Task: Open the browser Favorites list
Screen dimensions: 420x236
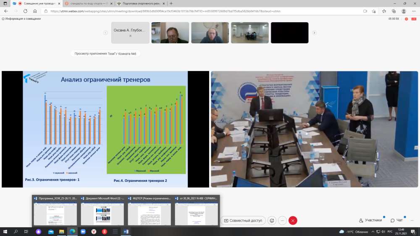Action: point(384,11)
